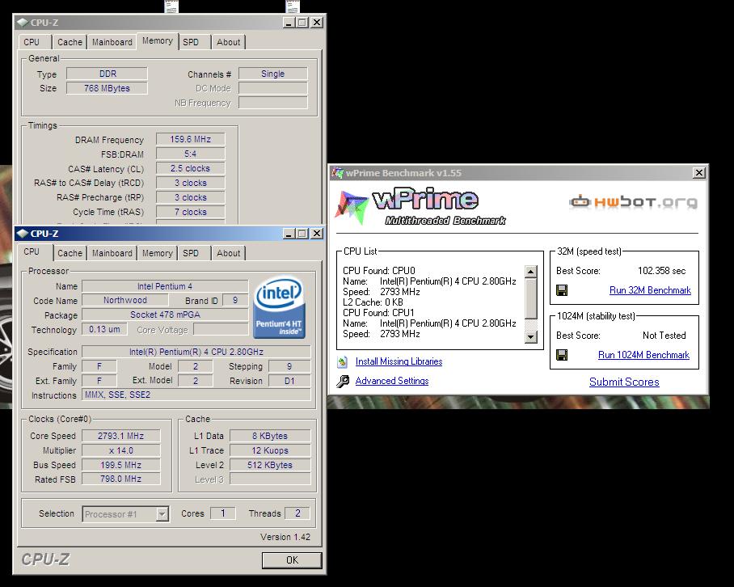Image resolution: width=734 pixels, height=587 pixels.
Task: Open the right desktop document icon
Action: pyautogui.click(x=293, y=6)
